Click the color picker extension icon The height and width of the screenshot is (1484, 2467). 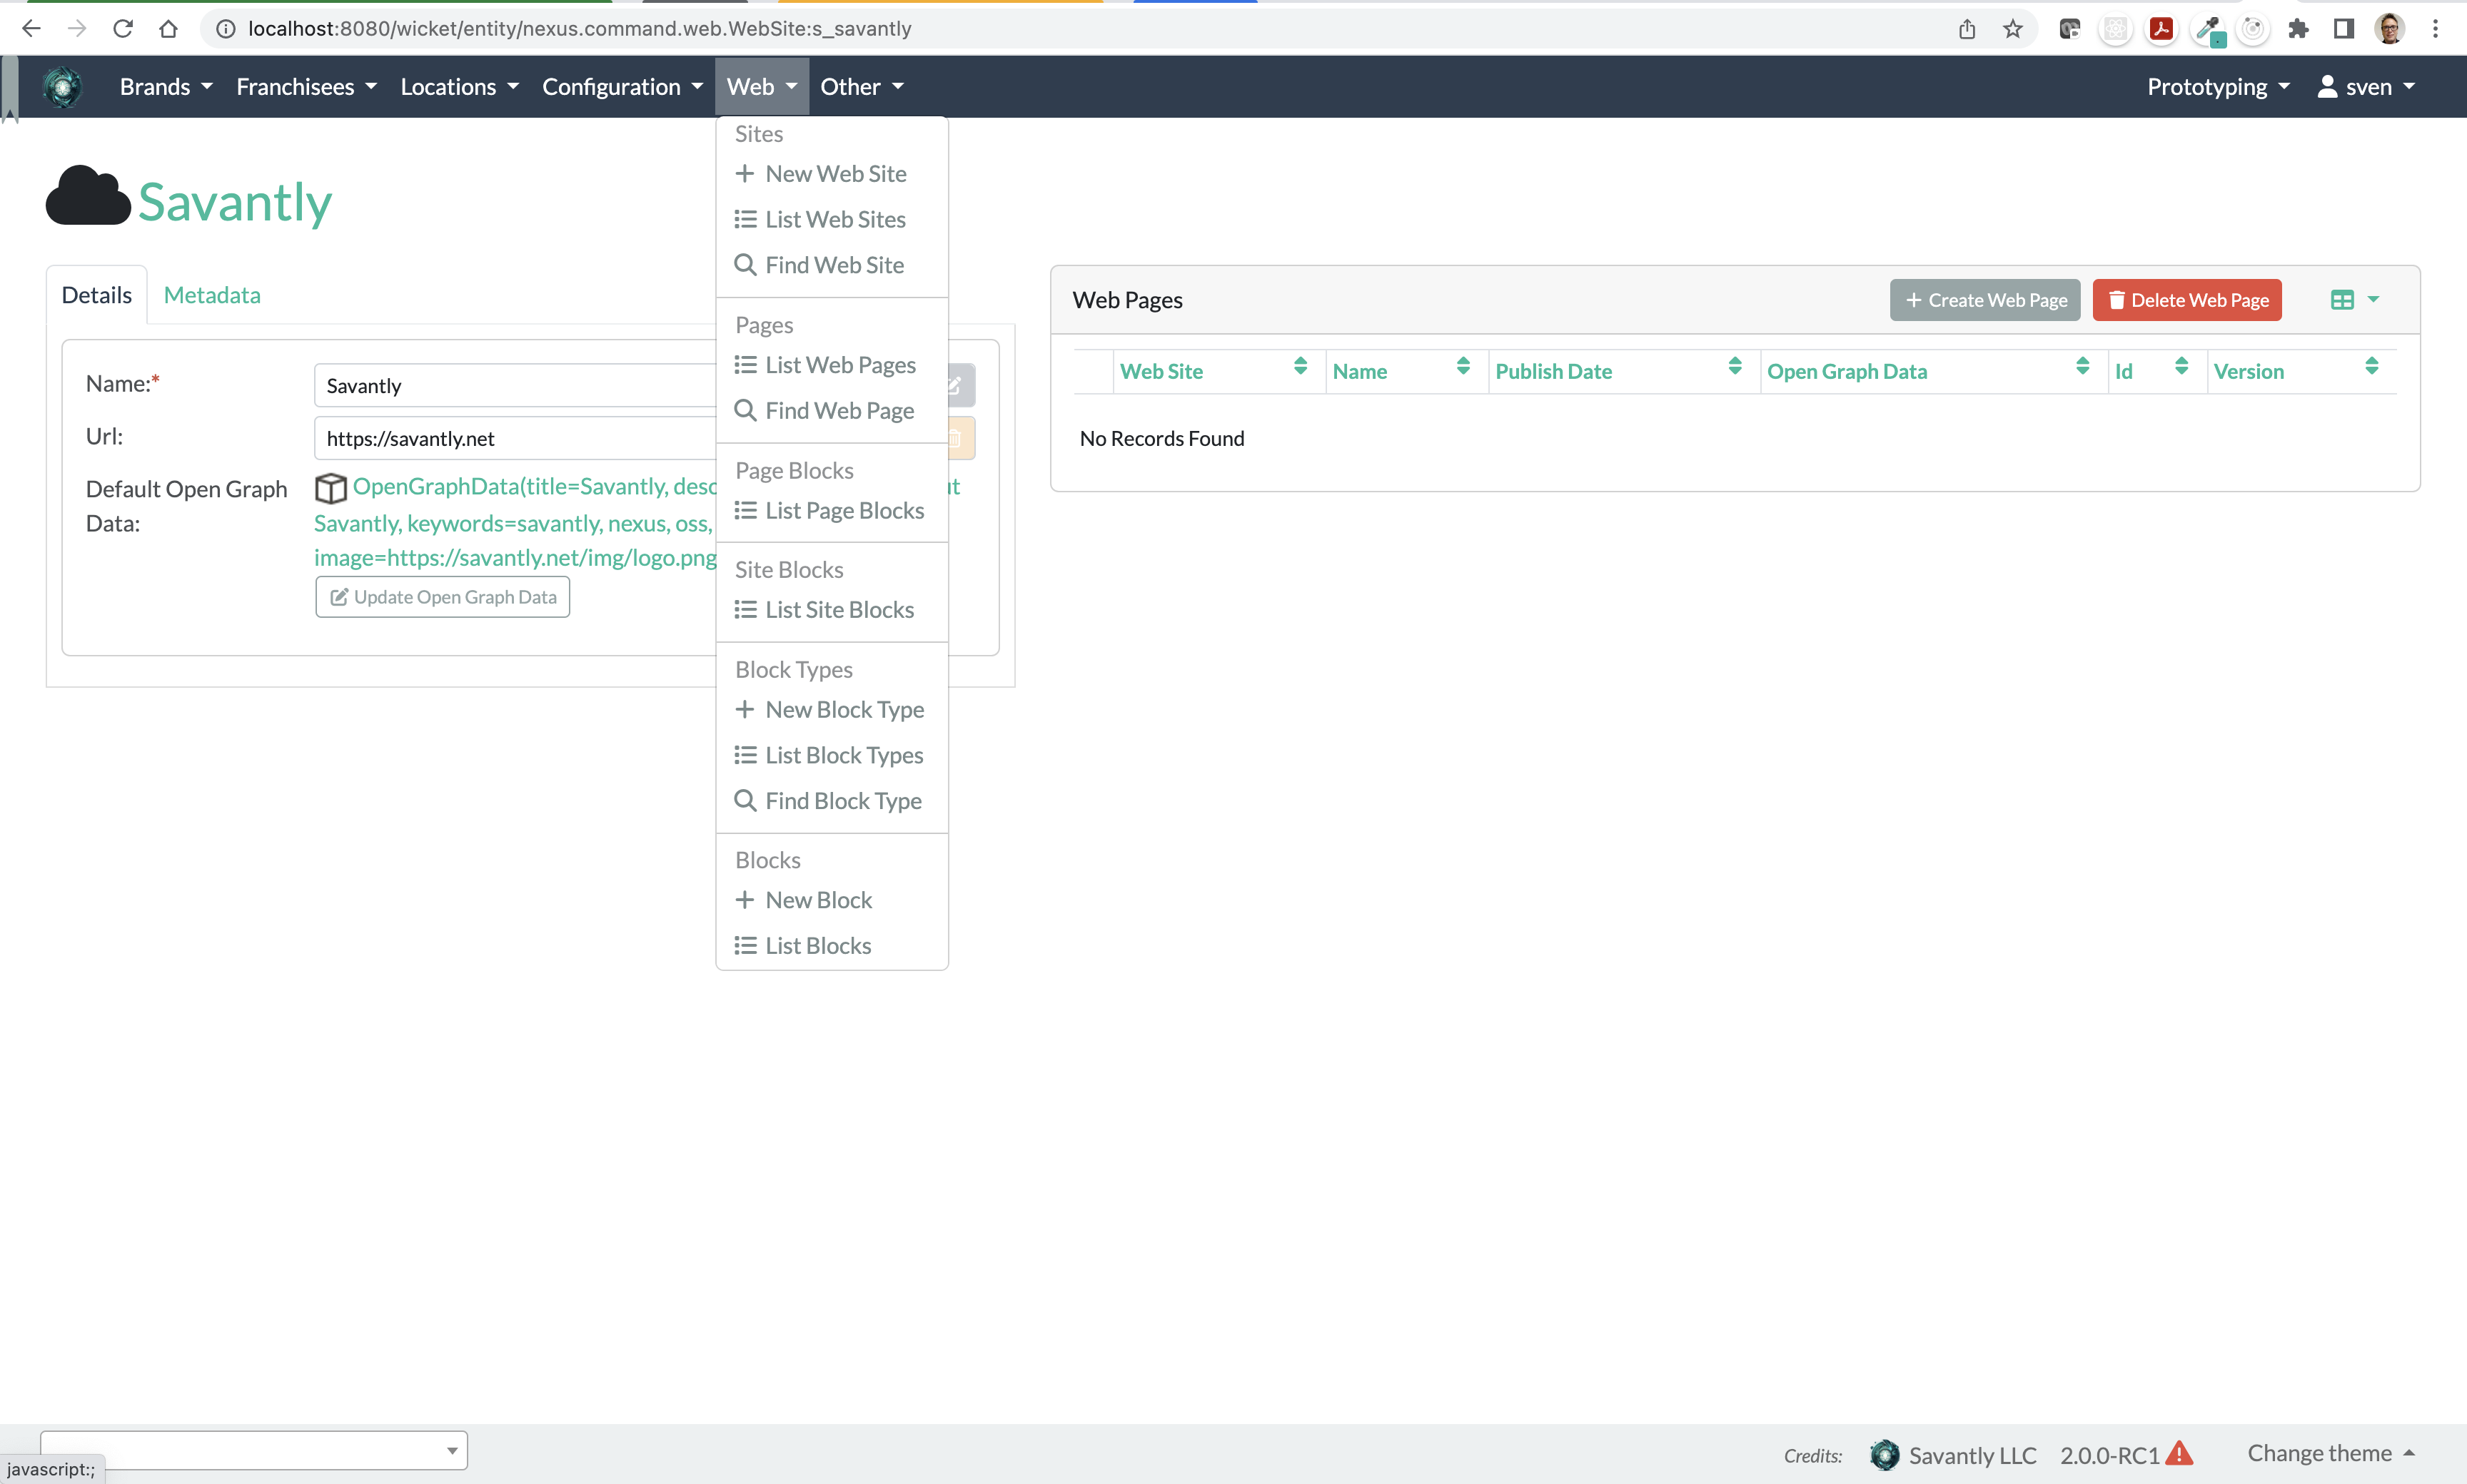(x=2208, y=30)
